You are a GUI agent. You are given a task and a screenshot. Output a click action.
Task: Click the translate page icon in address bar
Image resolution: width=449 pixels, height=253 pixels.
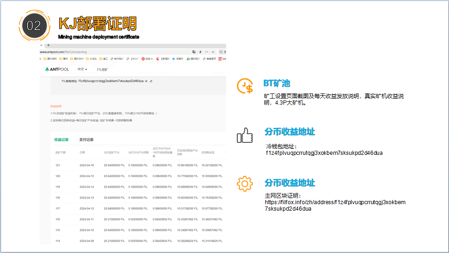point(194,52)
